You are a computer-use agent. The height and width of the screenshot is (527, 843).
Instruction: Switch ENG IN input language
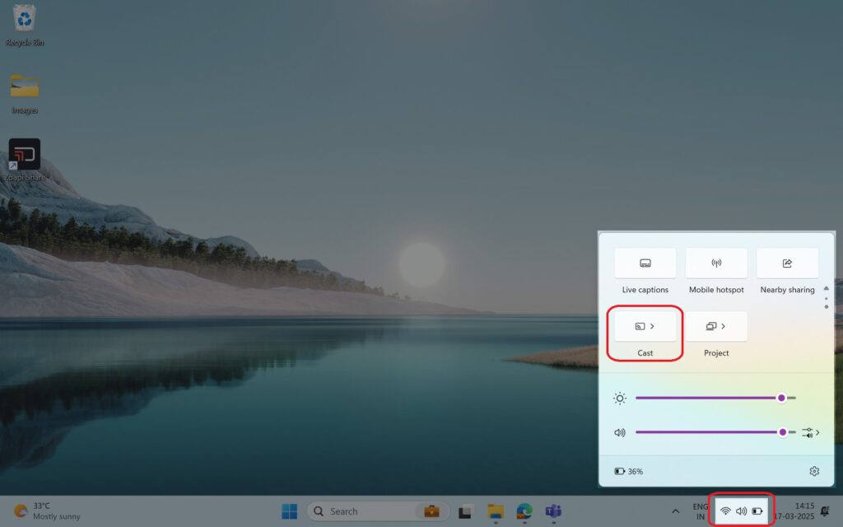coord(700,511)
